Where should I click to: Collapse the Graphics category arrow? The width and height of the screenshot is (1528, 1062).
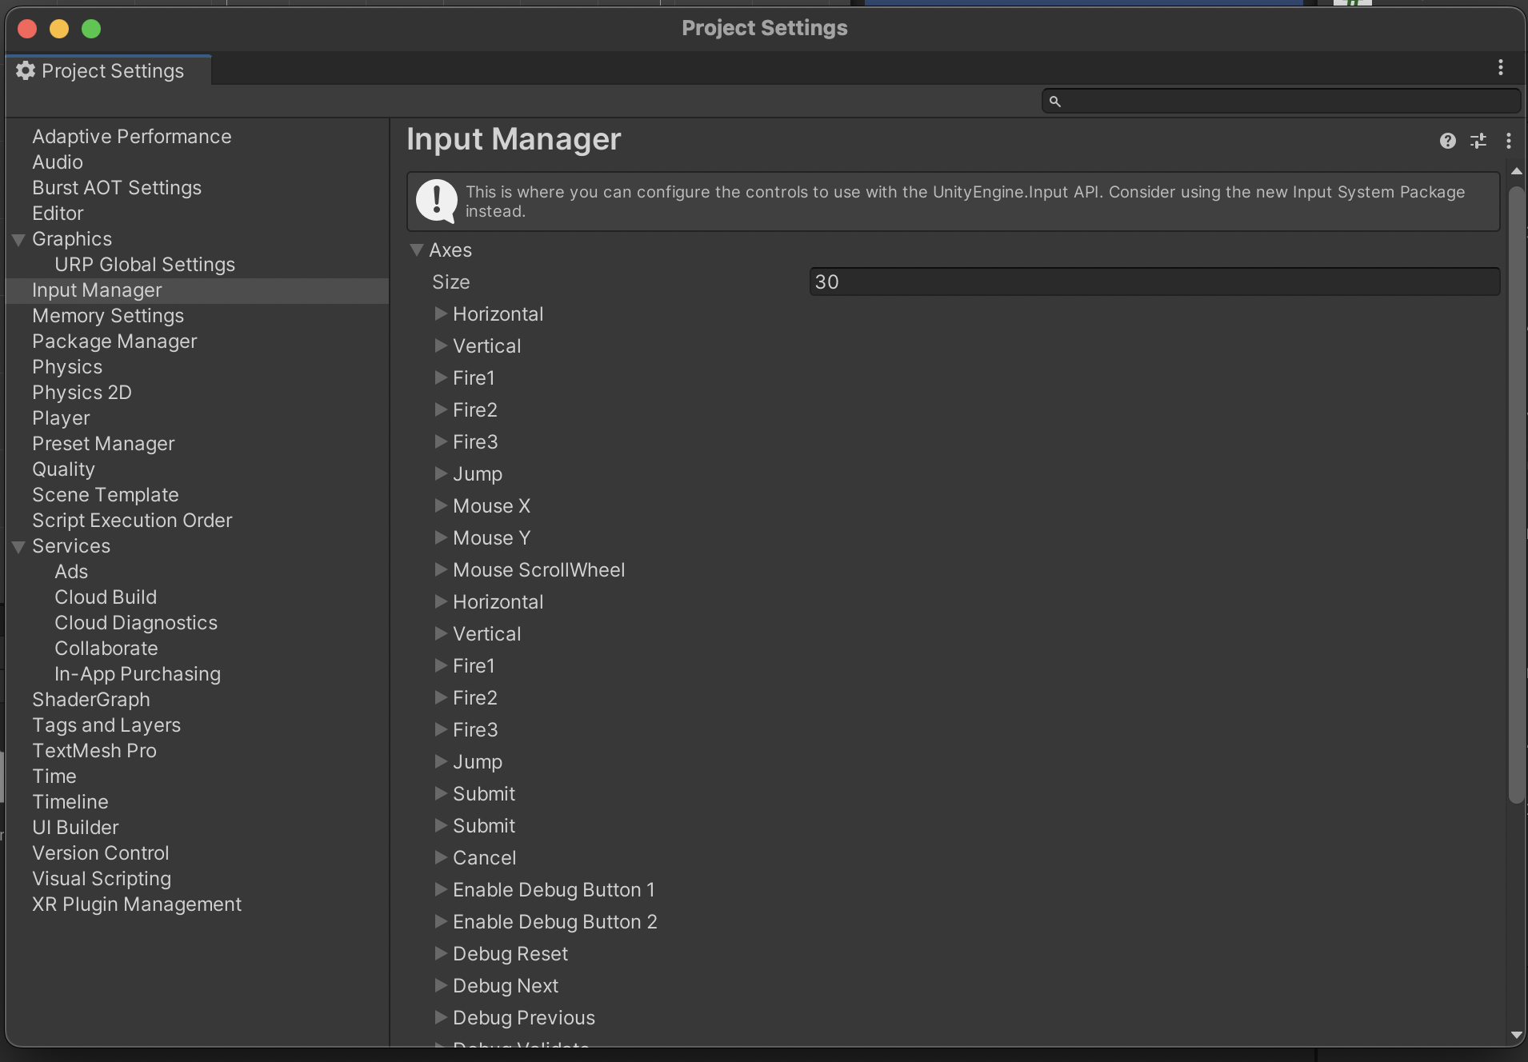coord(19,239)
